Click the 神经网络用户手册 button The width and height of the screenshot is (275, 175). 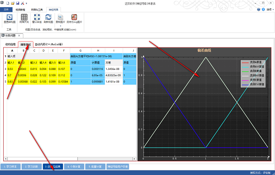click(x=118, y=167)
